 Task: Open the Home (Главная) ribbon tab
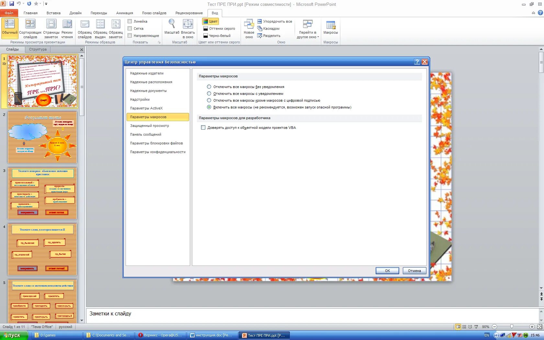(30, 13)
